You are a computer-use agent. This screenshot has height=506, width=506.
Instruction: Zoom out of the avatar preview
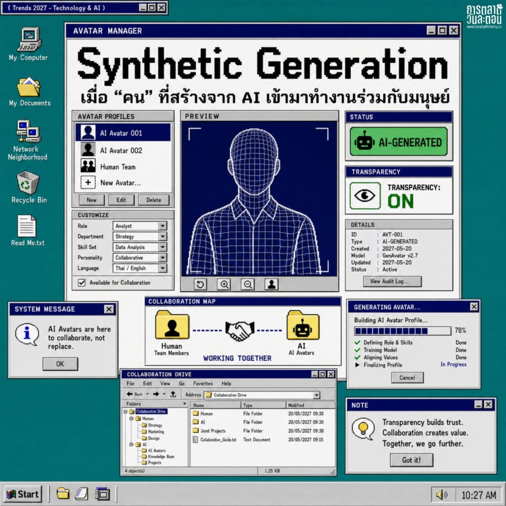tap(248, 284)
